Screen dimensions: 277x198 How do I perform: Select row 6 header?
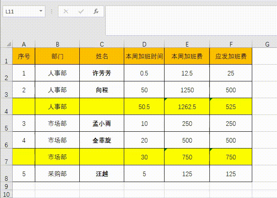coord(6,140)
